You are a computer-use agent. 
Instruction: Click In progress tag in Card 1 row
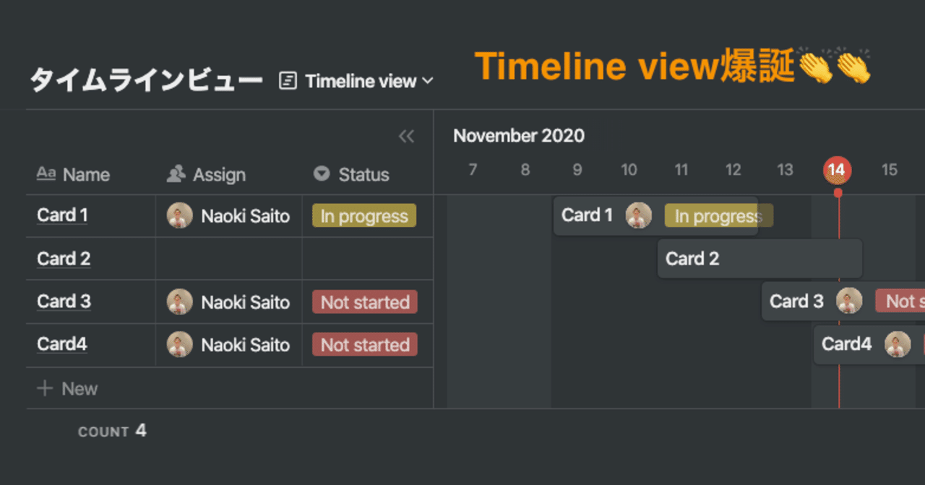[364, 216]
